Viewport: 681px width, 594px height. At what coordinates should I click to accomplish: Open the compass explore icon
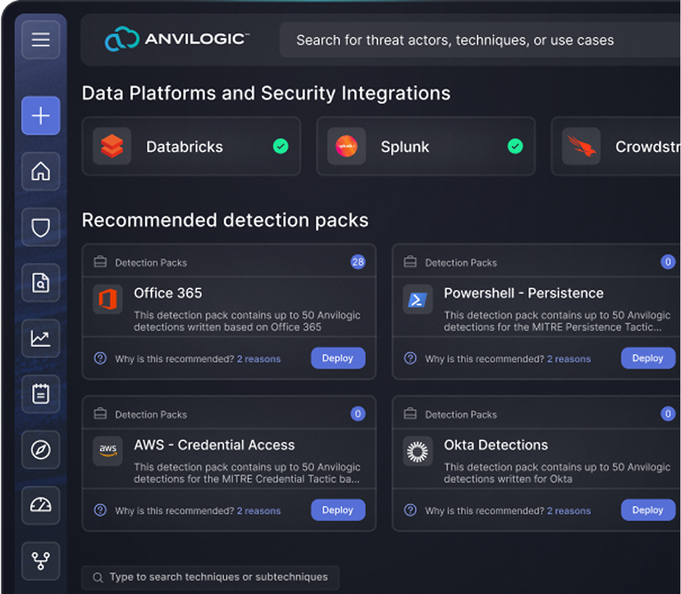40,450
